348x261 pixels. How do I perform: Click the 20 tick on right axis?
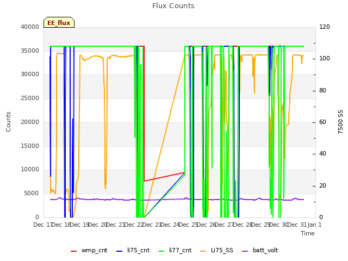coord(322,185)
